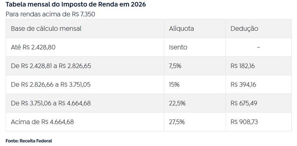Select the 'Base de cálculo mensal' column header

coord(46,28)
